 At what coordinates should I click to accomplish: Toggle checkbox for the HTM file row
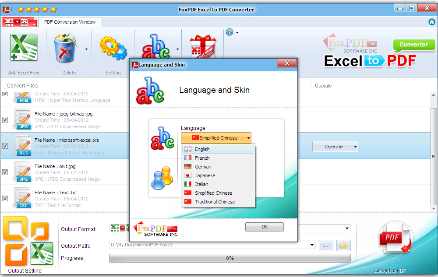(5, 94)
